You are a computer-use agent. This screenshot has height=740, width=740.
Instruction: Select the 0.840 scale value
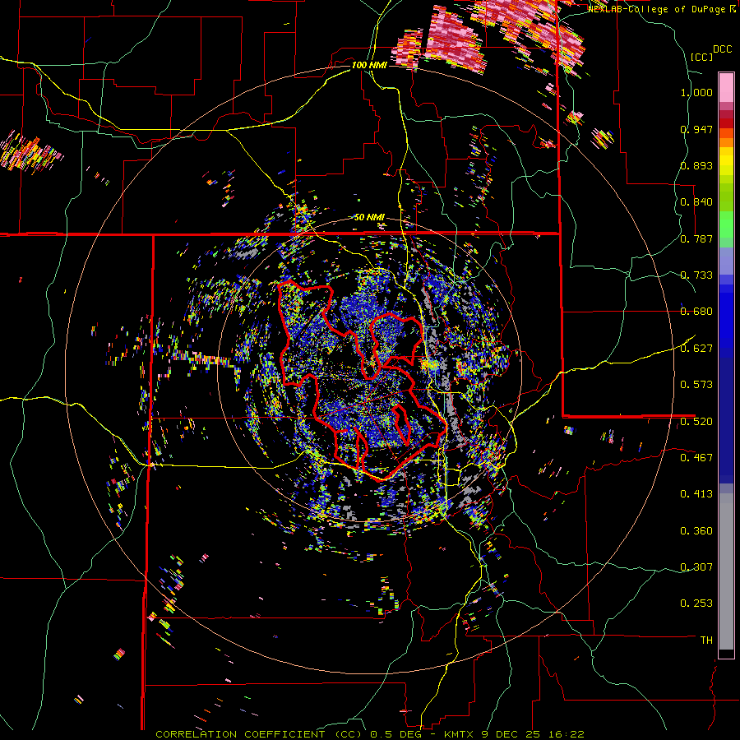(x=696, y=202)
